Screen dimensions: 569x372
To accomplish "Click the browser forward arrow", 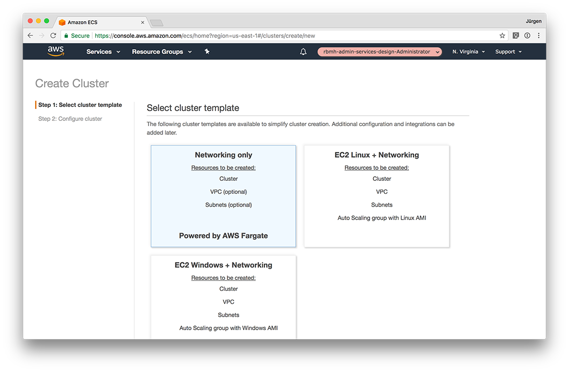I will [42, 36].
